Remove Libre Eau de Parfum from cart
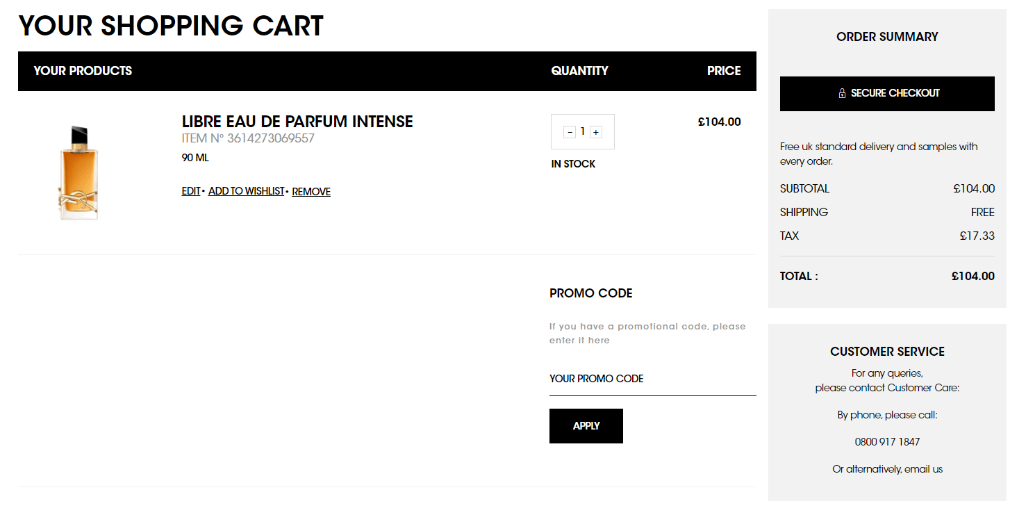 (311, 191)
